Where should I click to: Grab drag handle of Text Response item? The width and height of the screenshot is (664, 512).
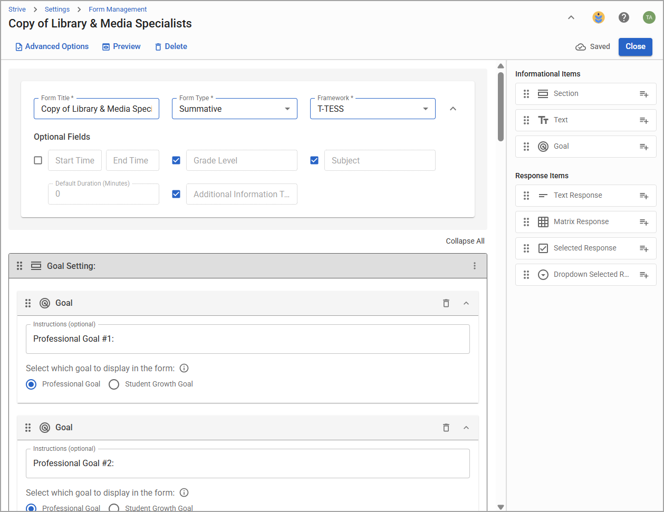pos(526,196)
